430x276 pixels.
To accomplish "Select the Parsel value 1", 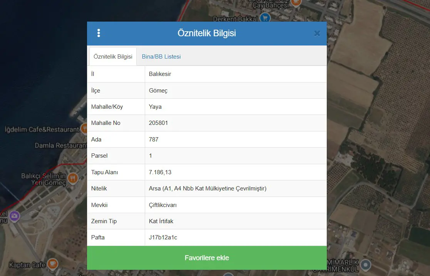I will click(x=150, y=156).
